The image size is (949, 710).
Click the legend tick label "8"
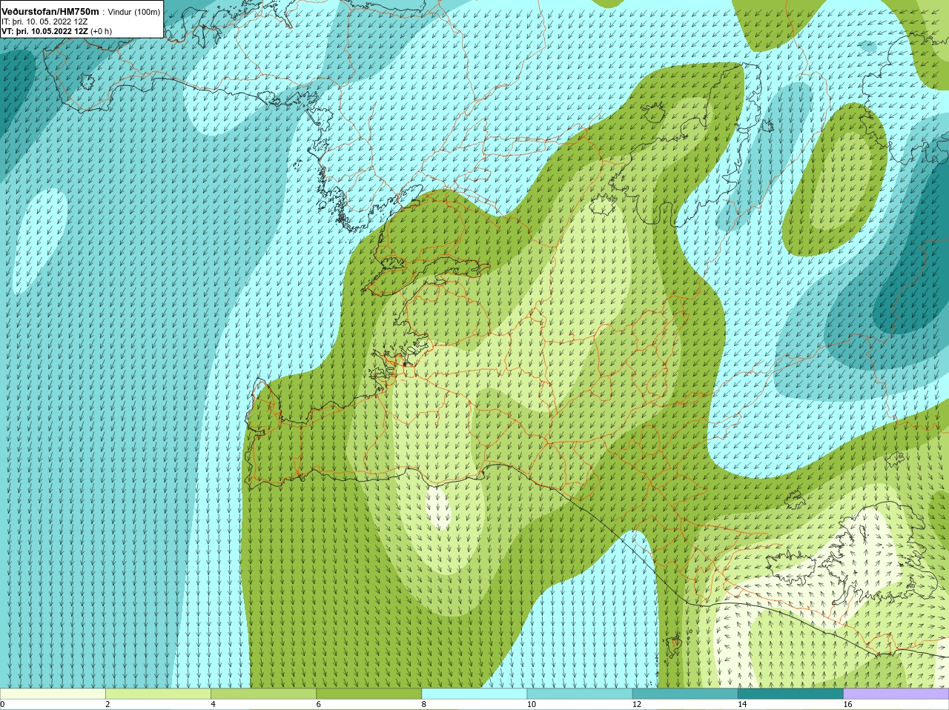click(424, 704)
